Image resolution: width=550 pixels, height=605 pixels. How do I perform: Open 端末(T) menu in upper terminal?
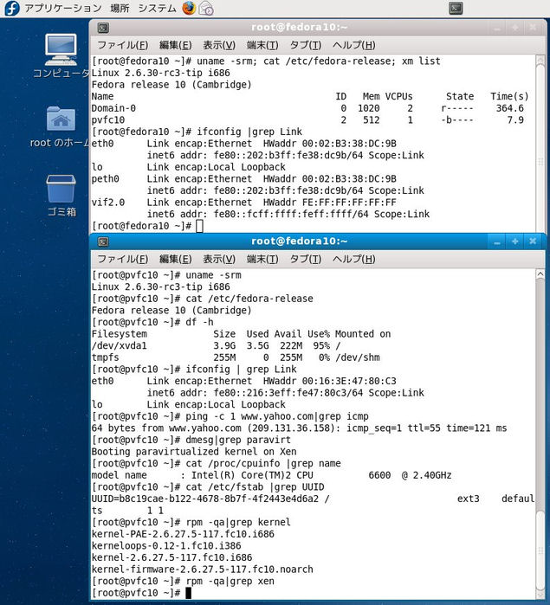coord(262,45)
